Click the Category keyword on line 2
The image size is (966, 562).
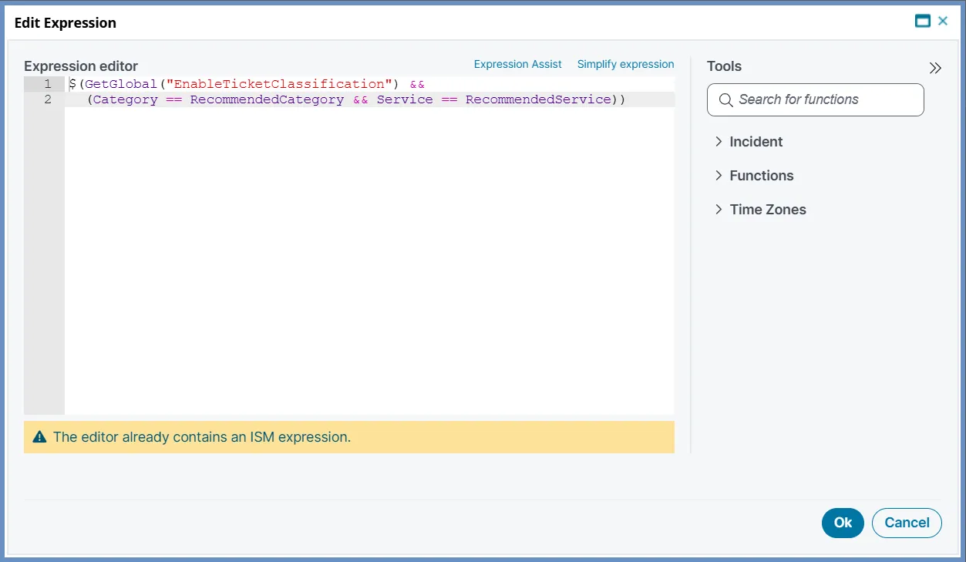(x=125, y=99)
